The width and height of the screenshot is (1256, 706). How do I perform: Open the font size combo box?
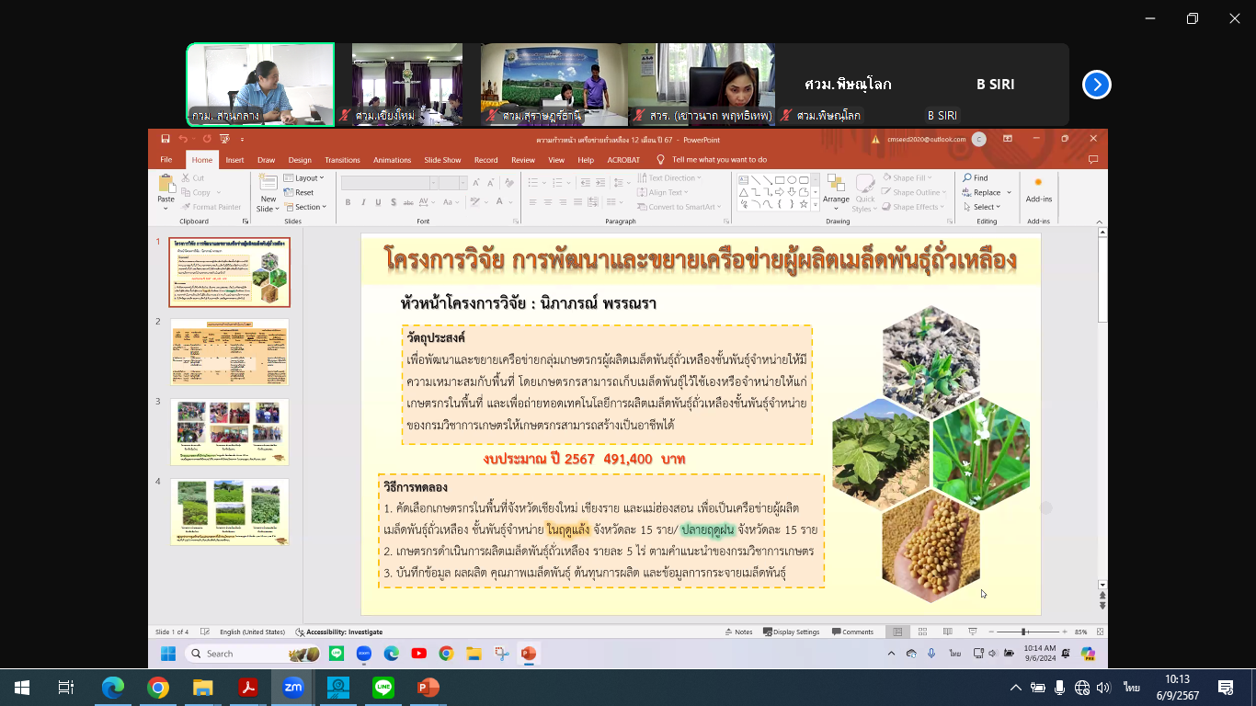453,183
